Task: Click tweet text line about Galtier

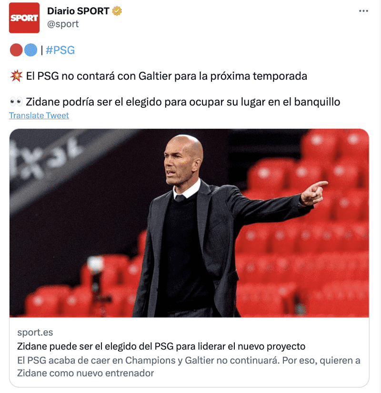Action: click(167, 76)
